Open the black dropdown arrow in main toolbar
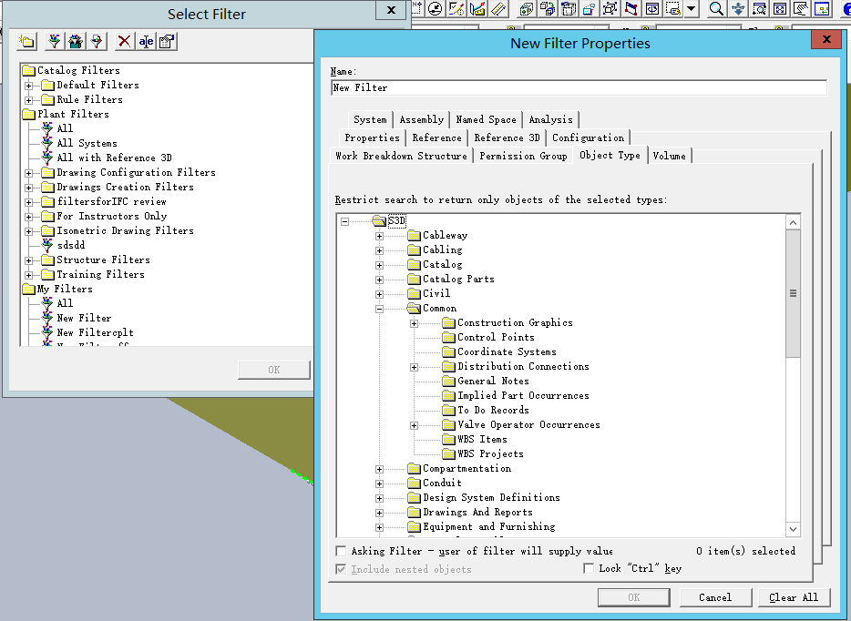This screenshot has height=621, width=851. [x=691, y=9]
